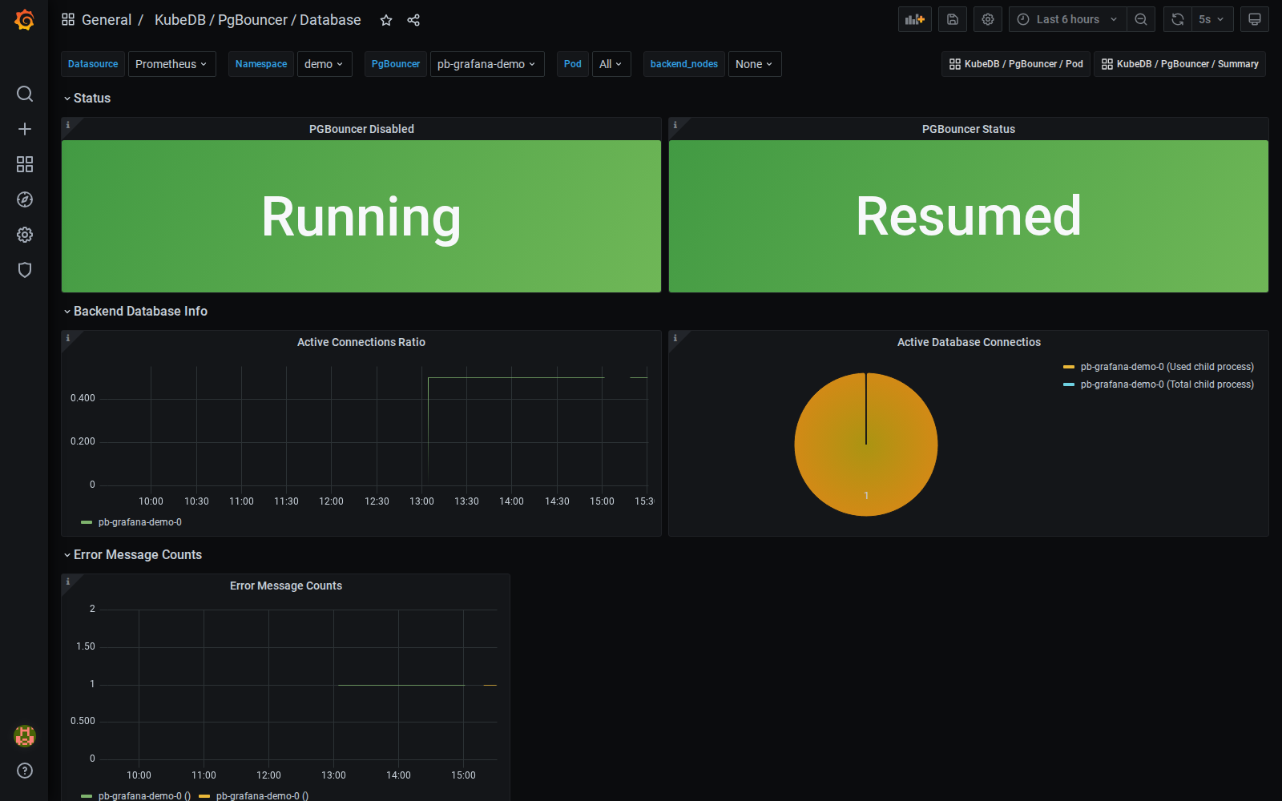Open the 5s refresh interval dropdown
This screenshot has width=1282, height=801.
1211,19
